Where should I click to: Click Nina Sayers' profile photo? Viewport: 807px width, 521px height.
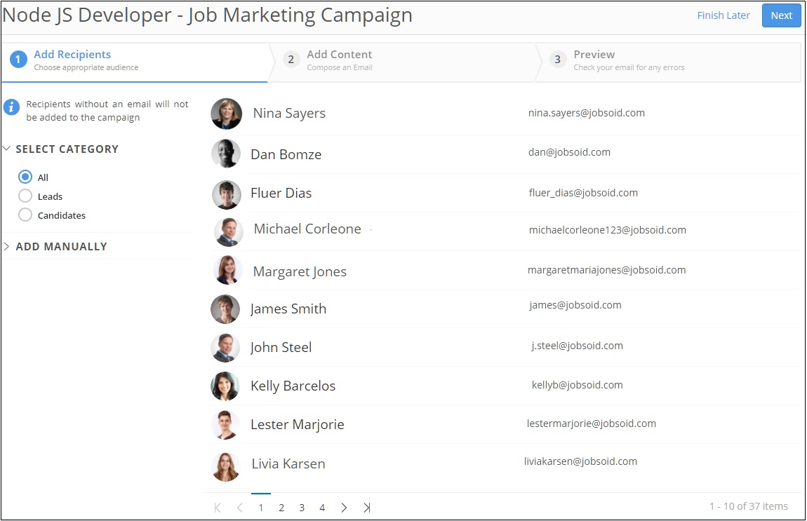[x=226, y=114]
